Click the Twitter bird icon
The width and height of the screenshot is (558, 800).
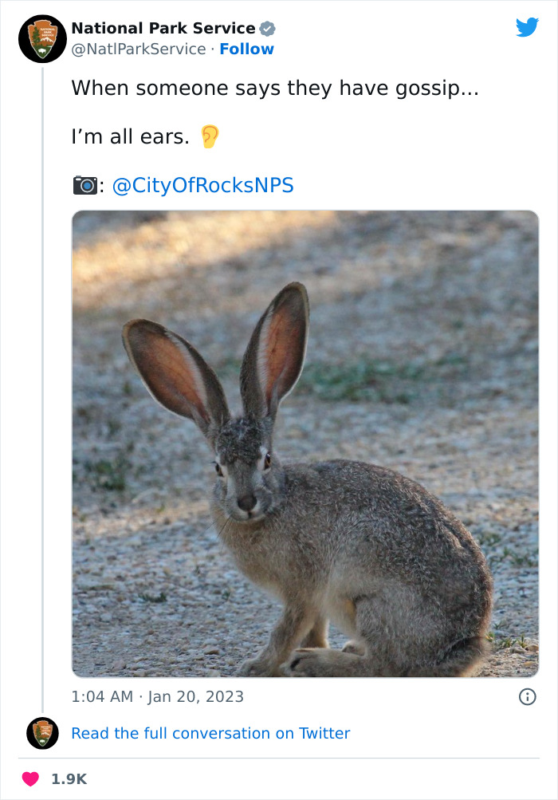(528, 27)
